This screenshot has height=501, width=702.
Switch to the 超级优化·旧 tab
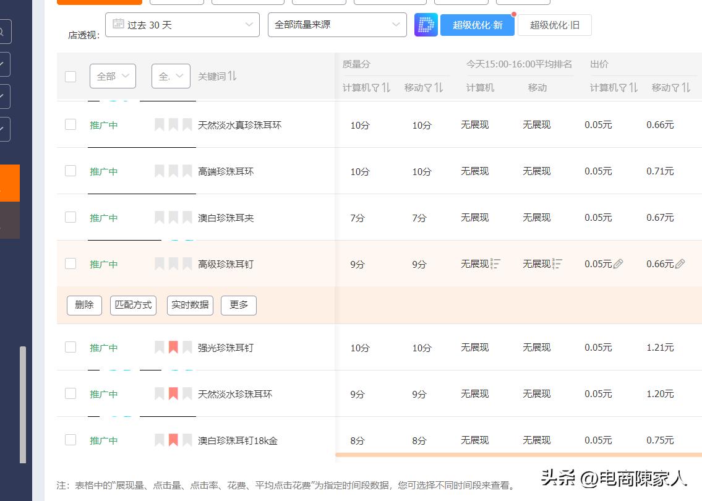point(554,24)
